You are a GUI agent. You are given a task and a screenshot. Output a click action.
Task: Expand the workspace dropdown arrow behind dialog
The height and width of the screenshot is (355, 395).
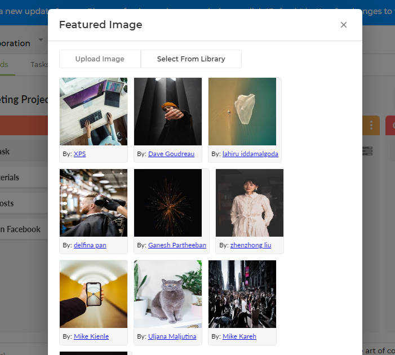point(41,39)
